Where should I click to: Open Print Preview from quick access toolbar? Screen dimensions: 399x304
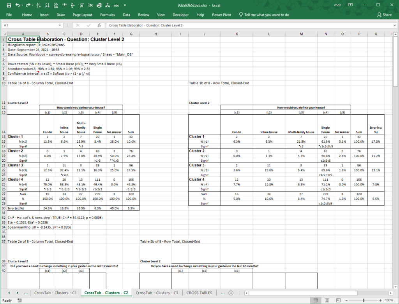pos(56,5)
